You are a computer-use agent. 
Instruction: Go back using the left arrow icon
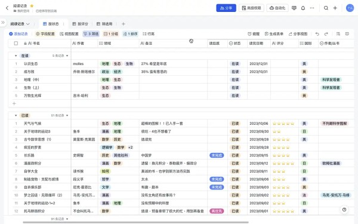point(7,8)
